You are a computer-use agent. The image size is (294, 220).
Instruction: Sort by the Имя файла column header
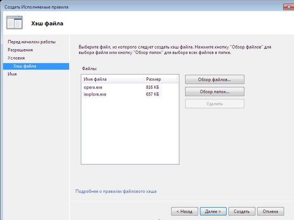pos(113,79)
